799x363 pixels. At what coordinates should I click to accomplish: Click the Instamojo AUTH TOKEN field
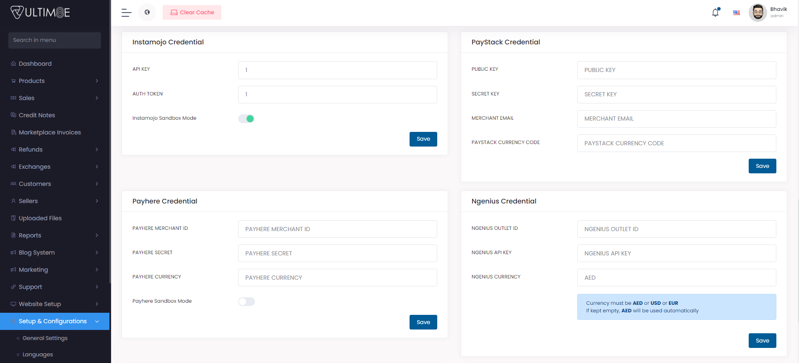coord(337,94)
